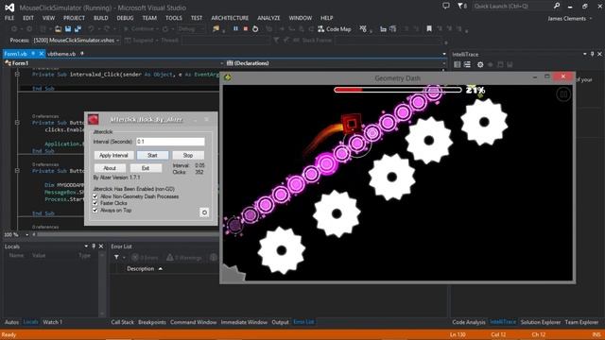Click the About button in Jitterclick
Viewport: 605px width, 340px height.
click(x=110, y=168)
